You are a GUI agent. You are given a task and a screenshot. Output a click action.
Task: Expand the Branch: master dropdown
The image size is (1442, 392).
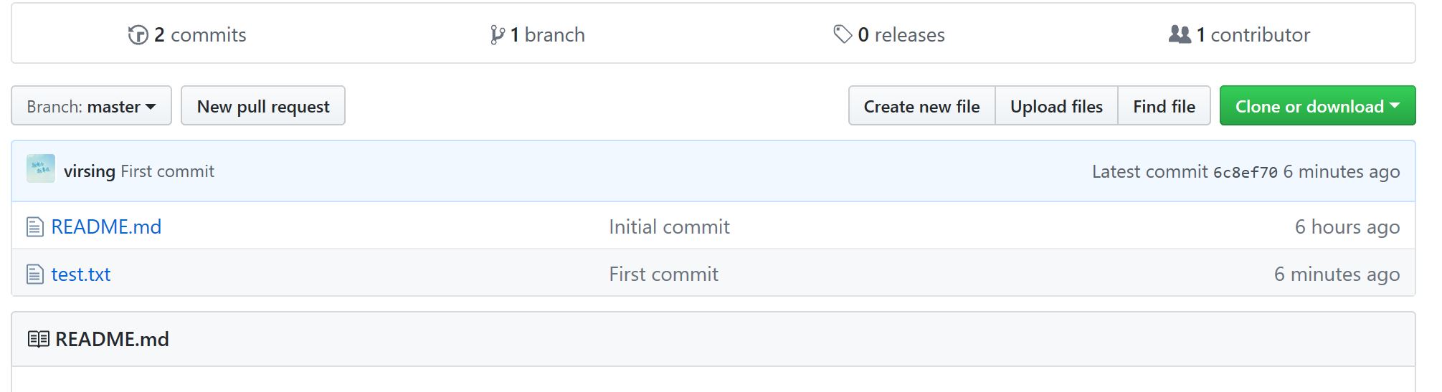coord(91,106)
